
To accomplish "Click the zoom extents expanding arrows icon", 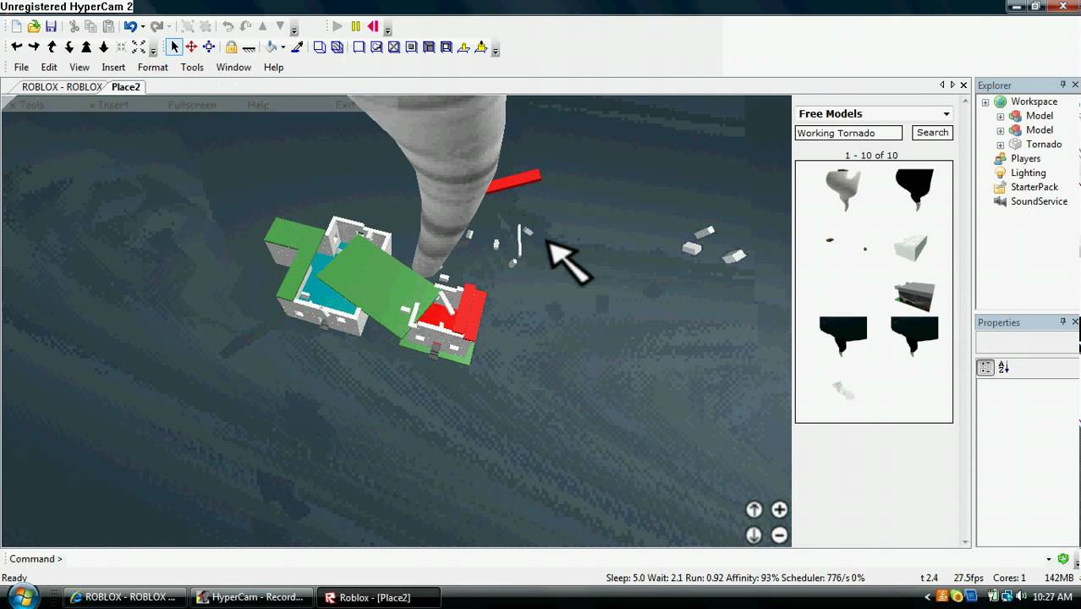I will [139, 47].
